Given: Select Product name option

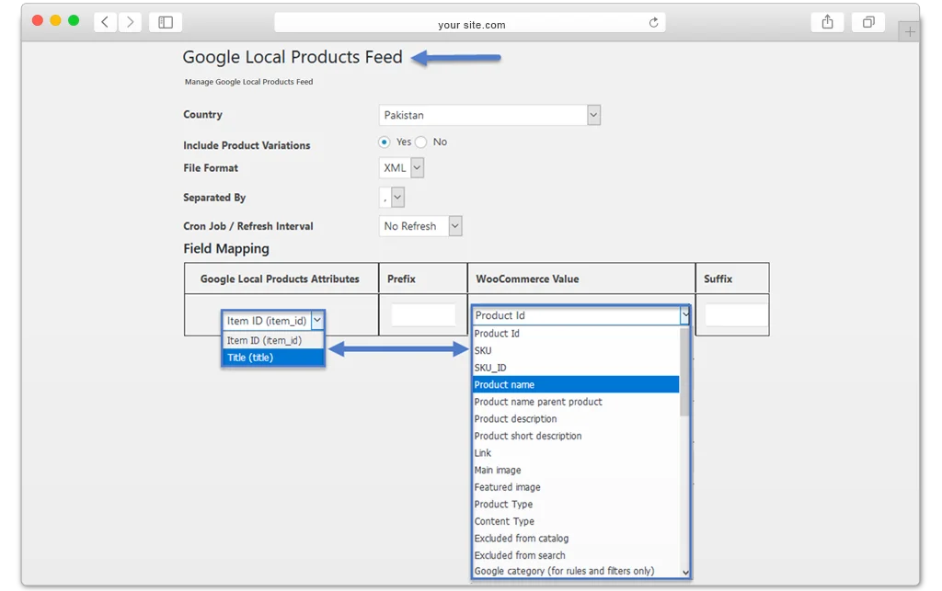Looking at the screenshot, I should [x=576, y=384].
